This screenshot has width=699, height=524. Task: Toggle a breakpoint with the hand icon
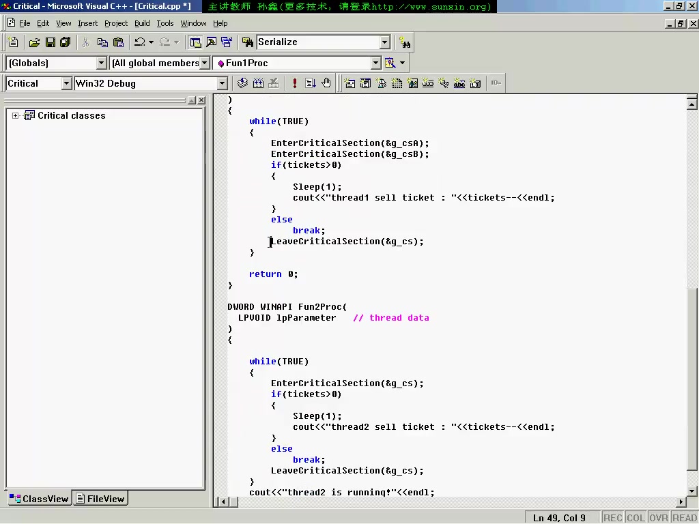326,83
